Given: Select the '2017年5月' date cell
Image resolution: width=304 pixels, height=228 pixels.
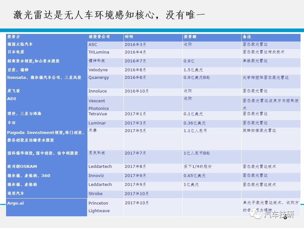Looking at the screenshot, I should [x=153, y=139].
